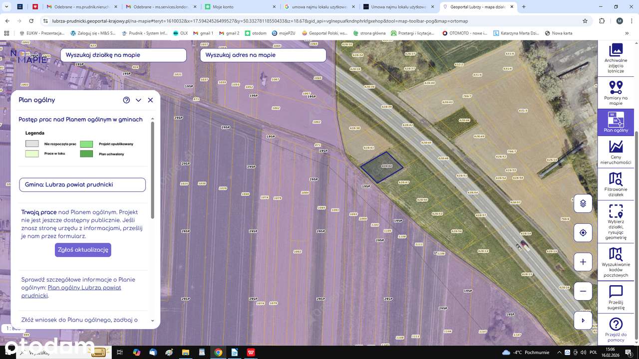Collapse the Plan ogólny panel chevron
This screenshot has width=639, height=359.
coord(138,100)
